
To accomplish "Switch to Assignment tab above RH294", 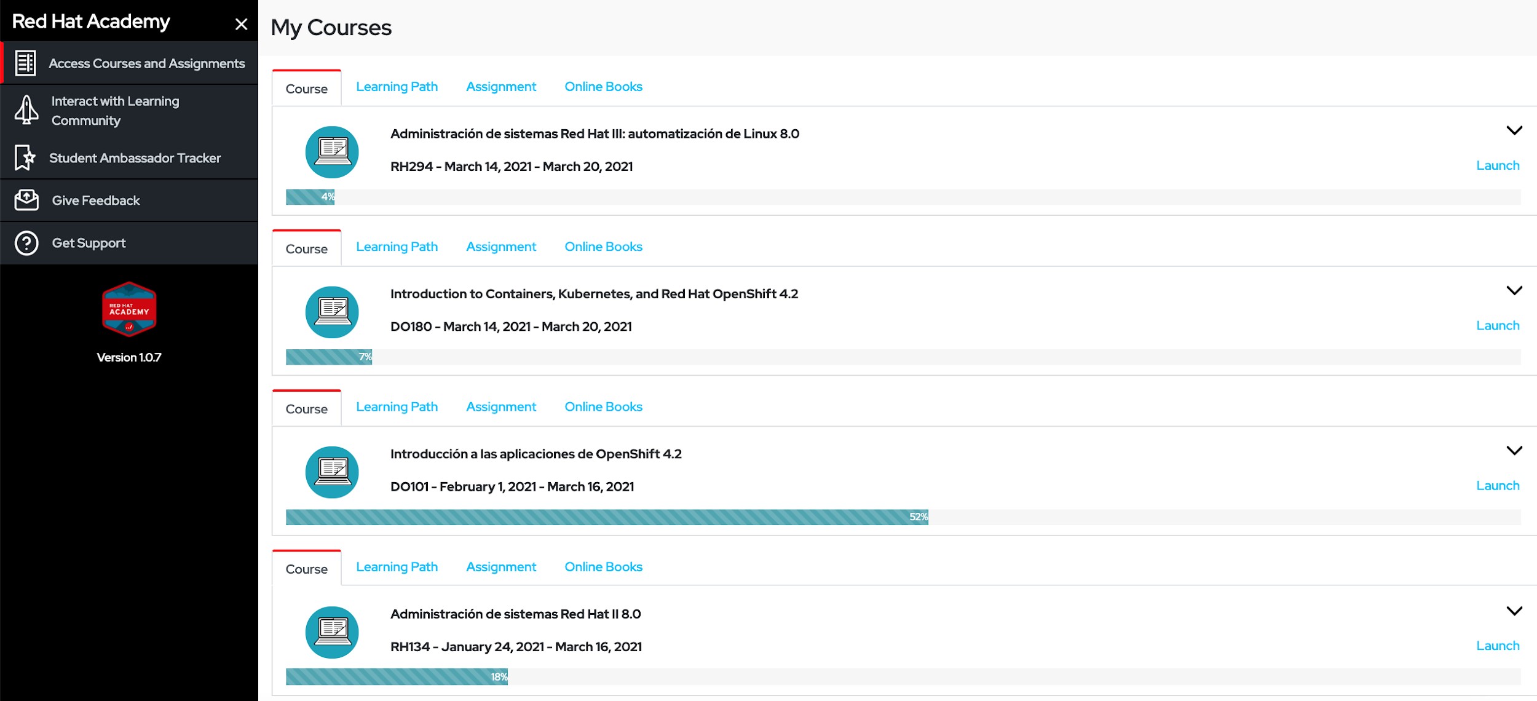I will coord(501,87).
